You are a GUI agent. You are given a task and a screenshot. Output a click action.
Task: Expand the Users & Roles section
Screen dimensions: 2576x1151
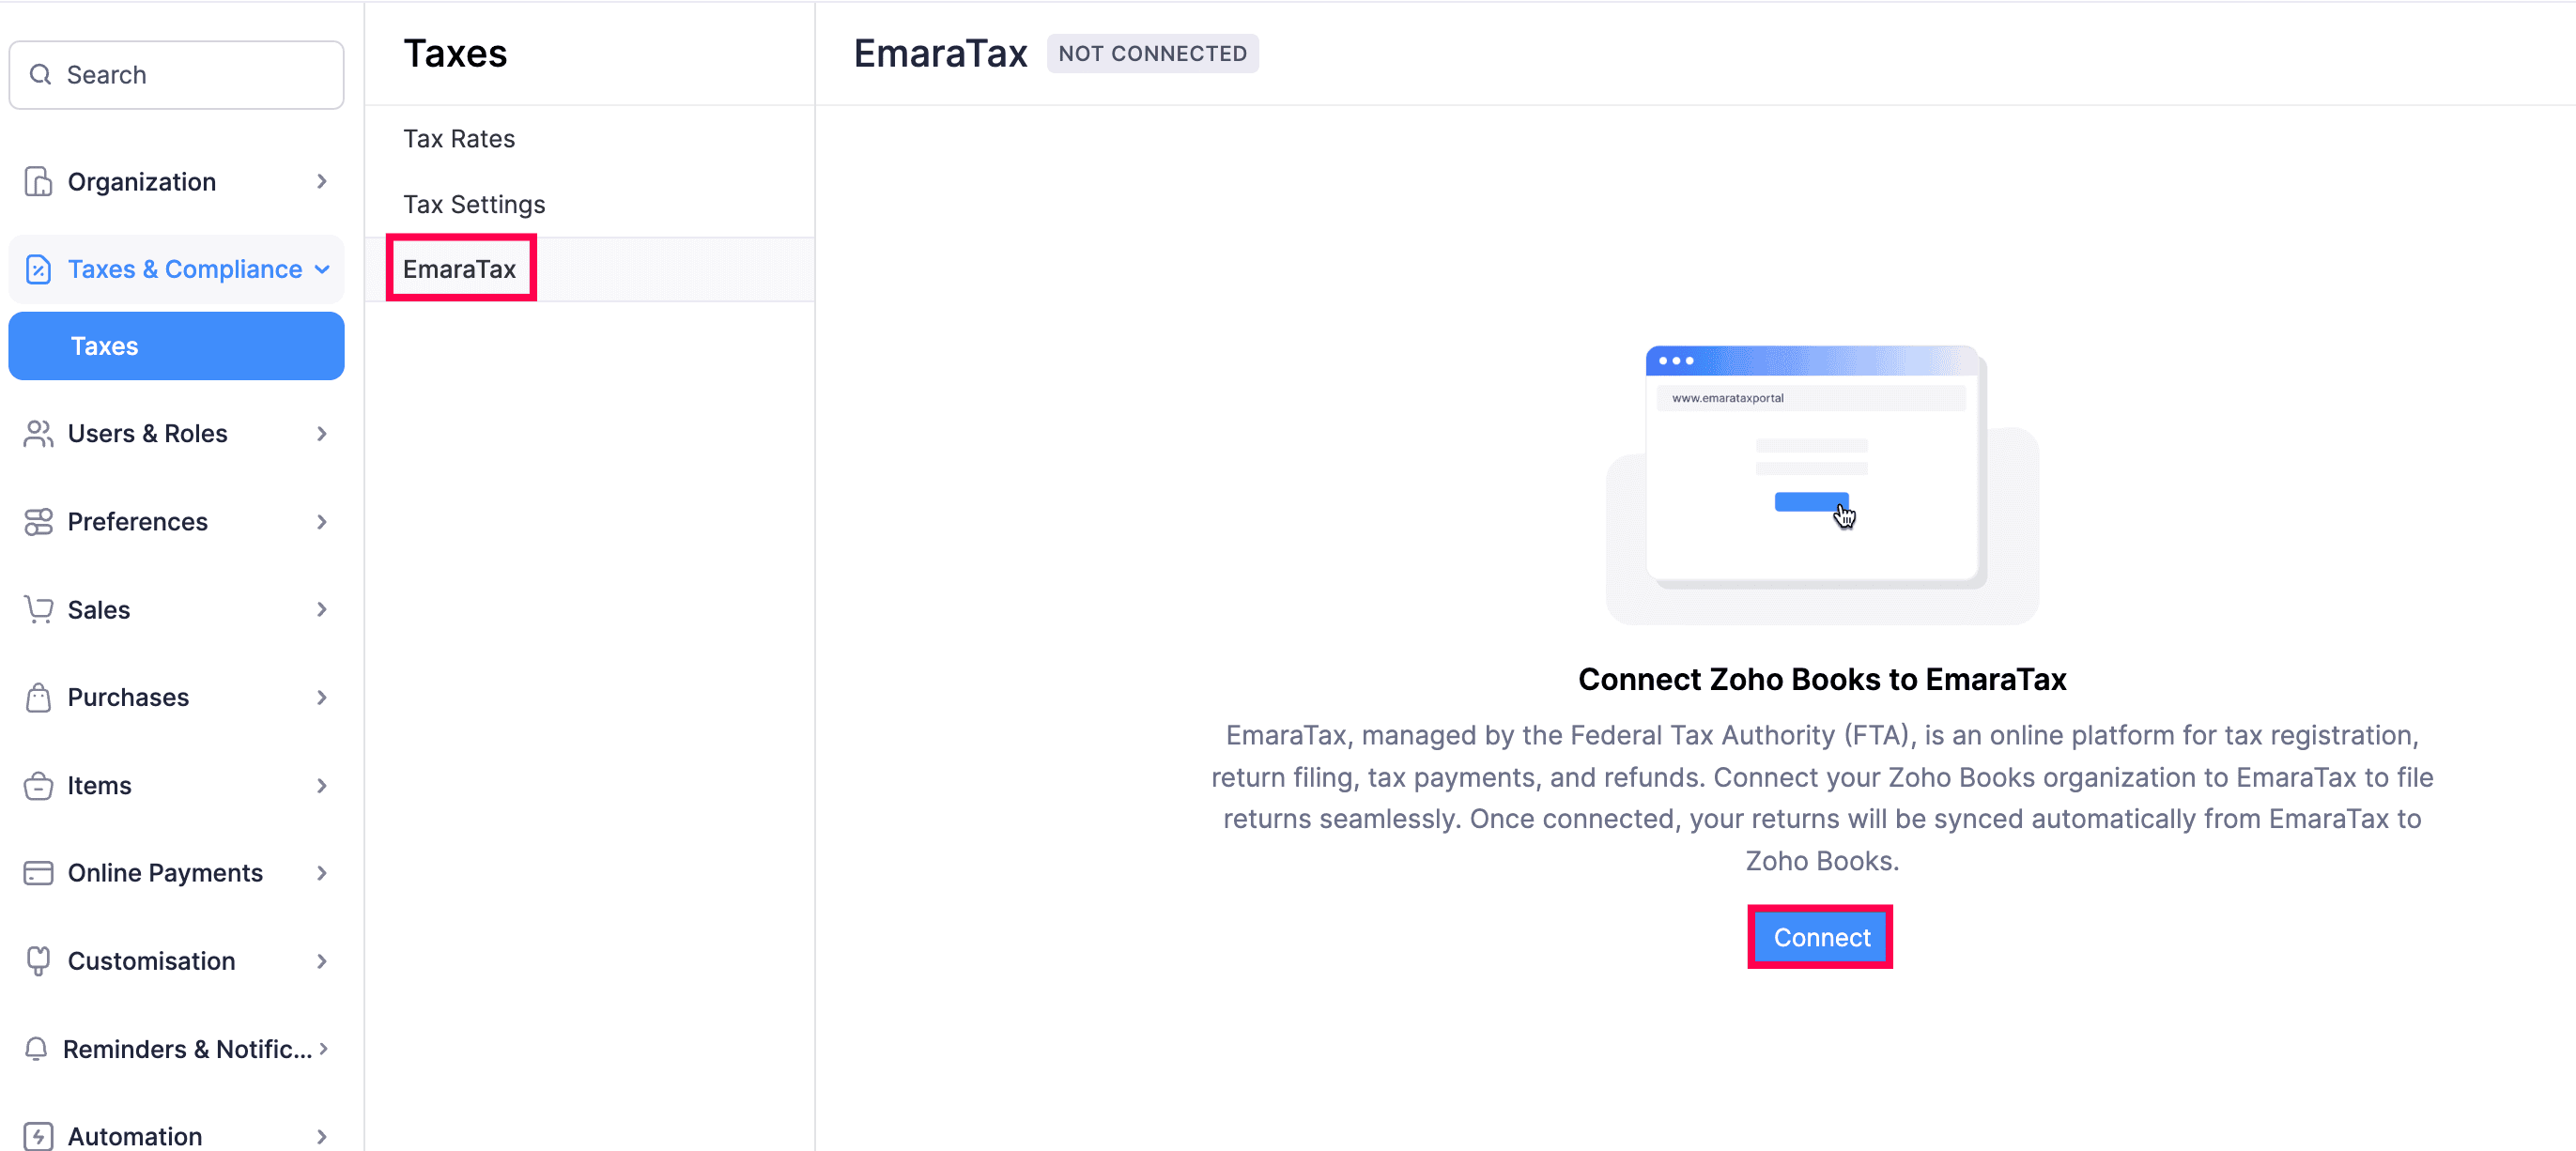click(322, 433)
